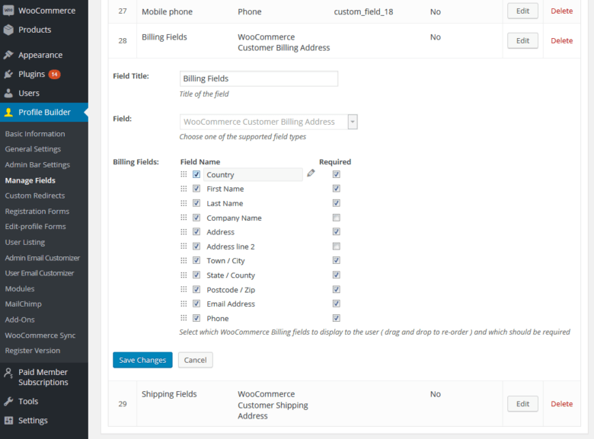Toggle the Required checkbox for Country

coord(336,174)
